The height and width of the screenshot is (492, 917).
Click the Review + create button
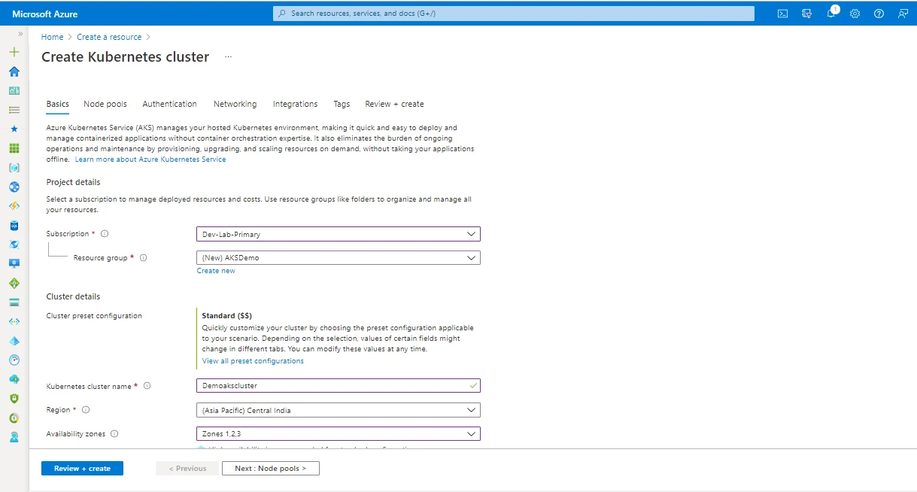point(81,468)
